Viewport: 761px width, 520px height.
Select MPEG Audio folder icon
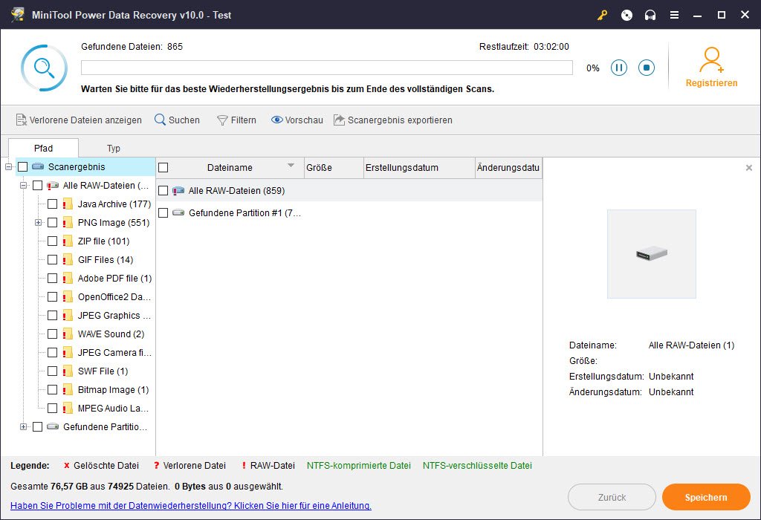68,409
